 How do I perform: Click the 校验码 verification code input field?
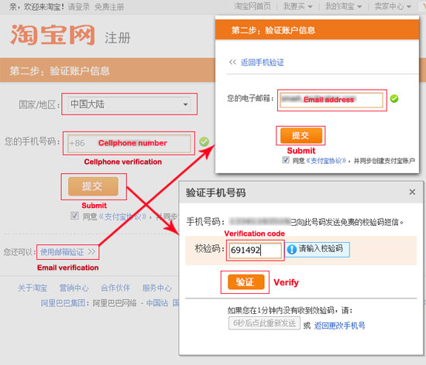(255, 250)
